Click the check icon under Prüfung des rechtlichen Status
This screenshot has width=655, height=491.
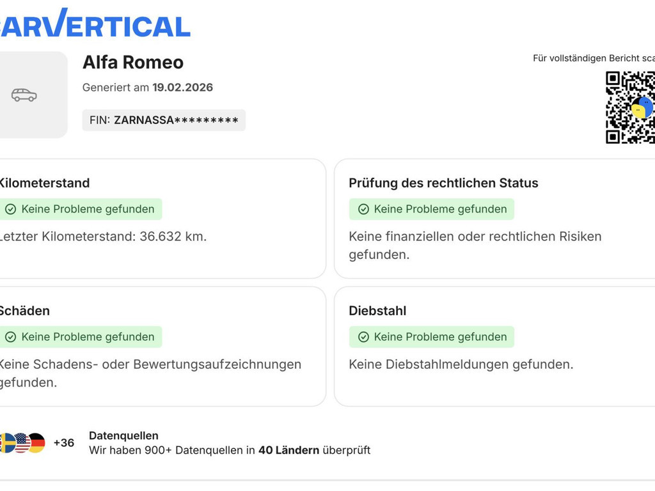pyautogui.click(x=363, y=209)
